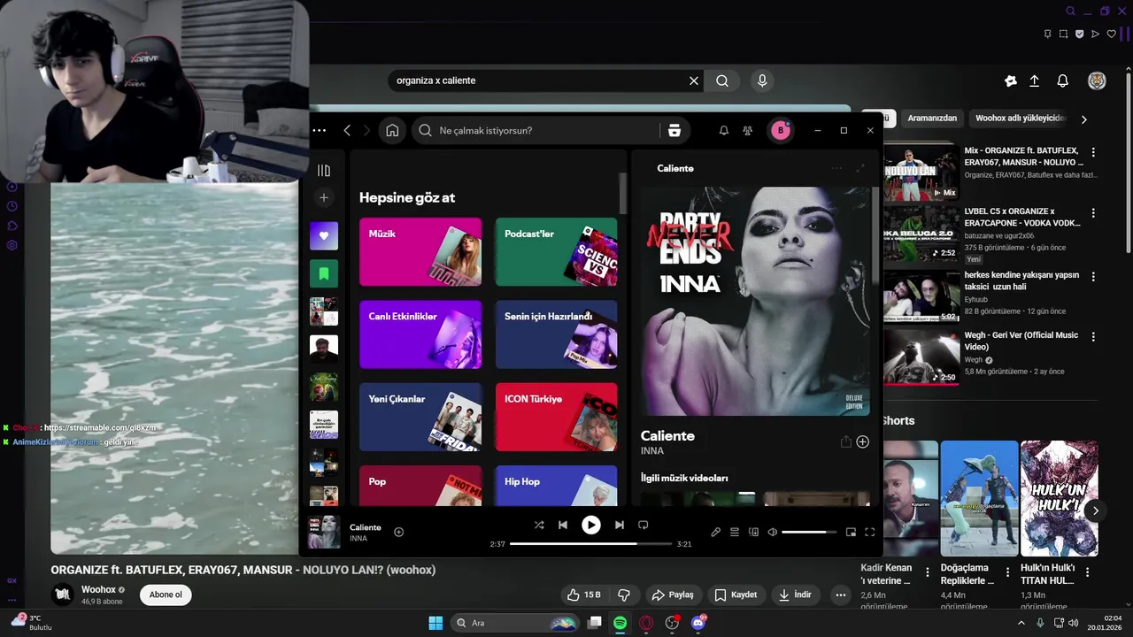Viewport: 1133px width, 637px height.
Task: Open Spotify profile avatar B
Action: tap(780, 130)
